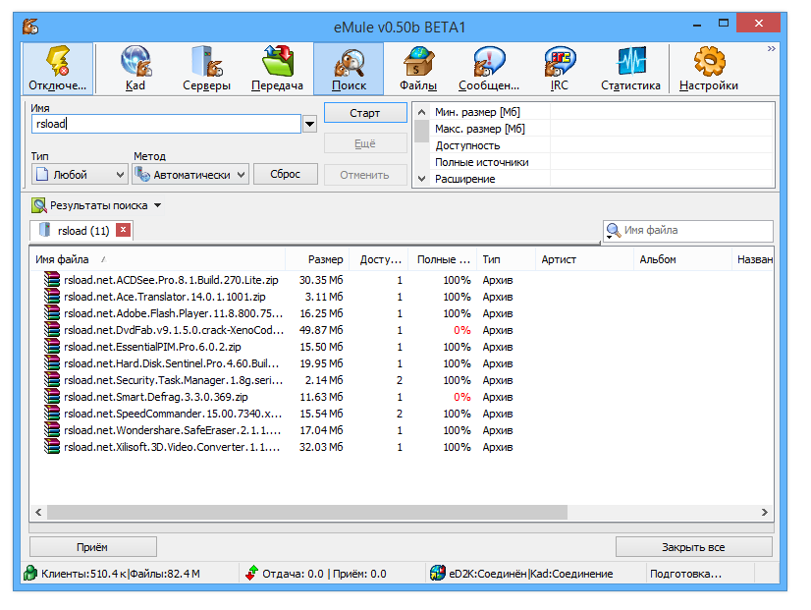Screen dimensions: 811x610
Task: Click the Старт search button
Action: coord(365,113)
